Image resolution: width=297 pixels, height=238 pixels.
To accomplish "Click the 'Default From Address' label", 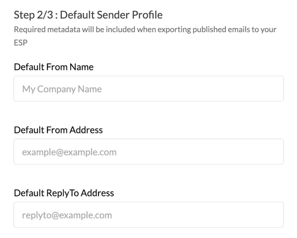I will [x=58, y=130].
